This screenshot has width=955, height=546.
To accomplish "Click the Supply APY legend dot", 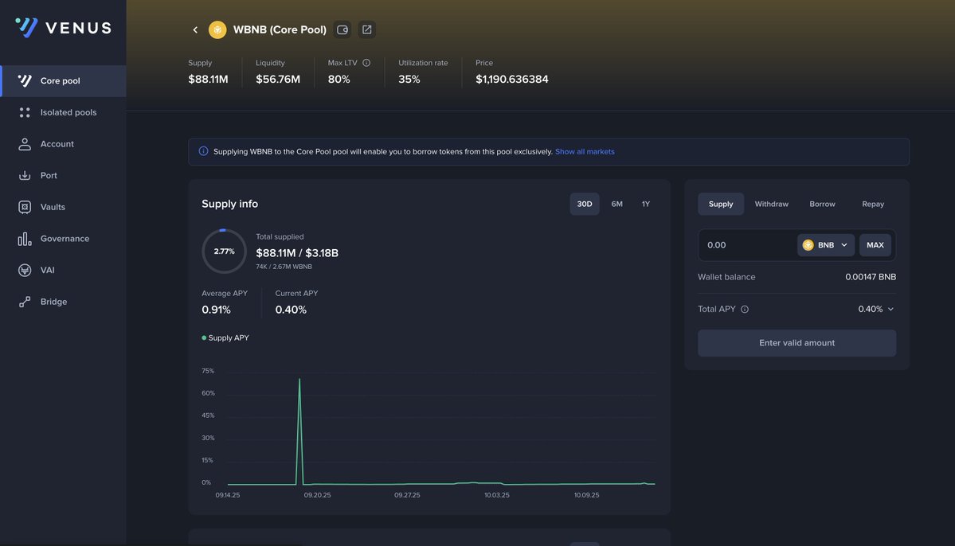I will click(204, 337).
